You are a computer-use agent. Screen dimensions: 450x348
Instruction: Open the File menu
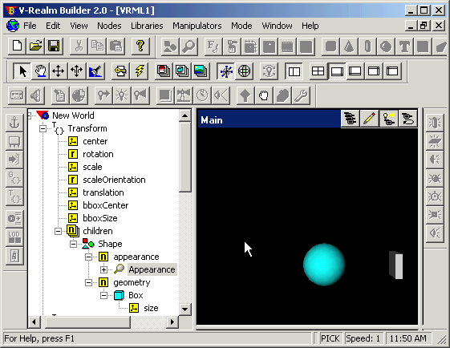click(x=30, y=26)
